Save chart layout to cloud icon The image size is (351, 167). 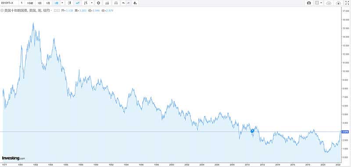pos(338,3)
